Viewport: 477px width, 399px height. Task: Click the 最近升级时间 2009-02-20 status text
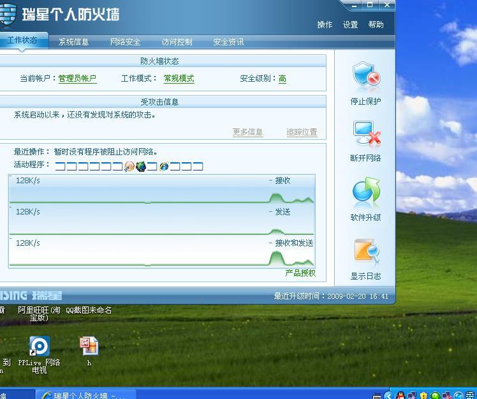click(331, 296)
